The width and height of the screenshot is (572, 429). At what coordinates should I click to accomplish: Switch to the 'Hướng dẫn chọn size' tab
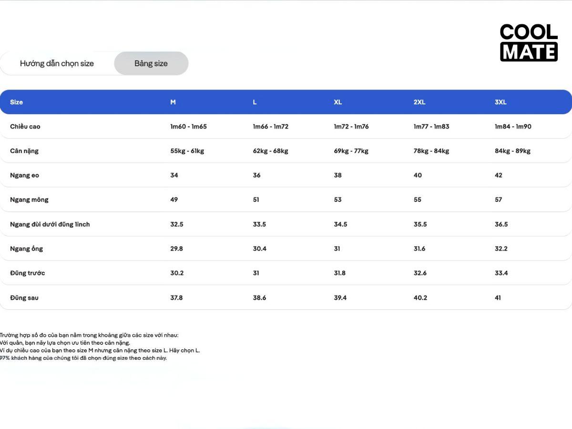point(57,63)
